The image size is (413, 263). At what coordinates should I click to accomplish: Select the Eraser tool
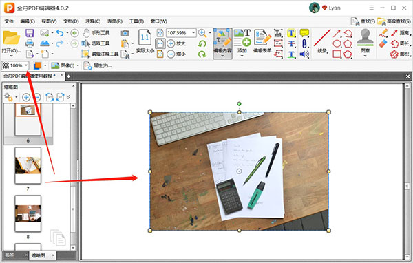click(383, 43)
